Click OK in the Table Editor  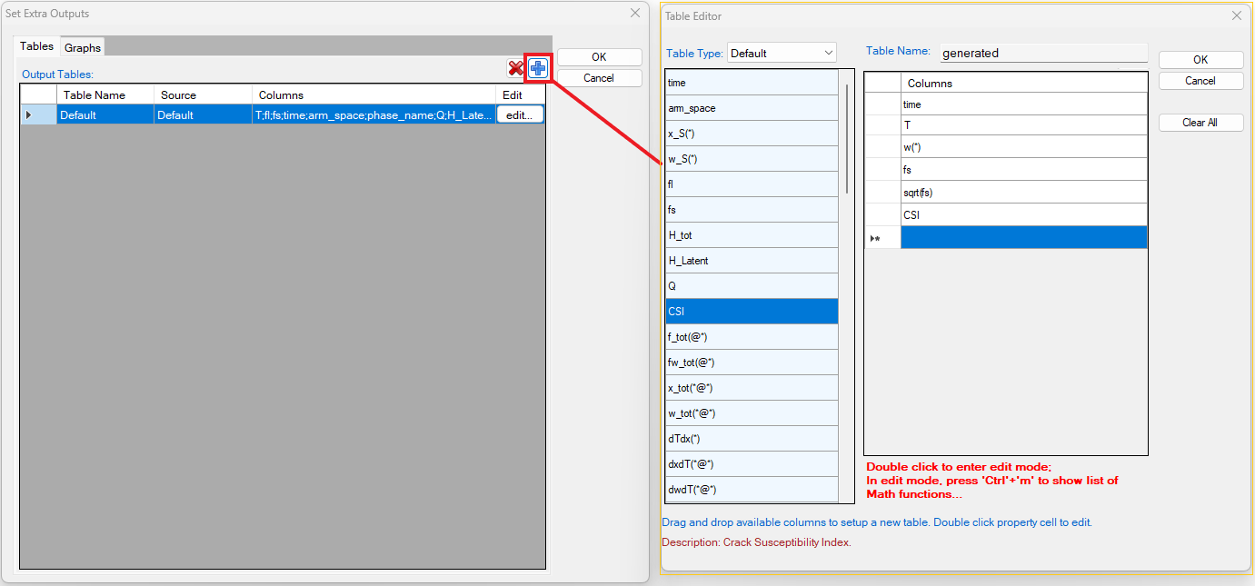coord(1200,60)
